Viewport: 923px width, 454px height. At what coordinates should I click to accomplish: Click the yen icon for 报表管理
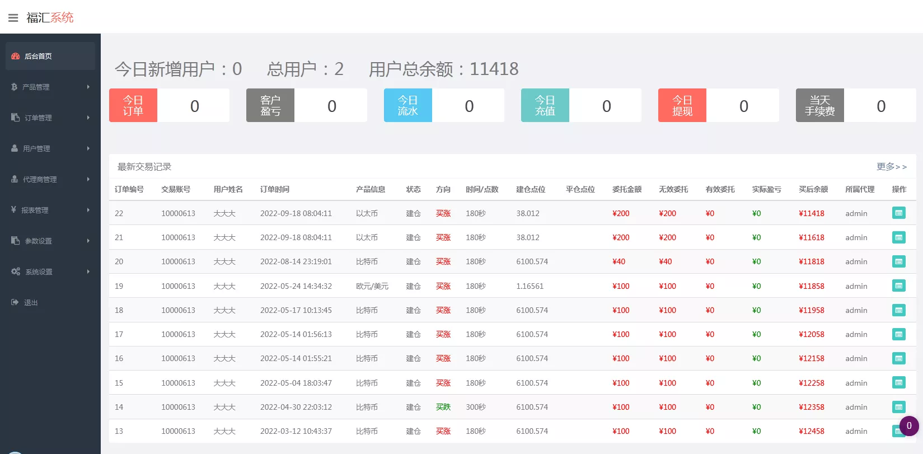(14, 210)
